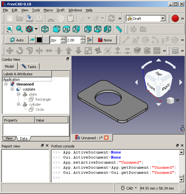Image resolution: width=186 pixels, height=194 pixels.
Task: Select the Draft Circle tool
Action: click(x=146, y=40)
